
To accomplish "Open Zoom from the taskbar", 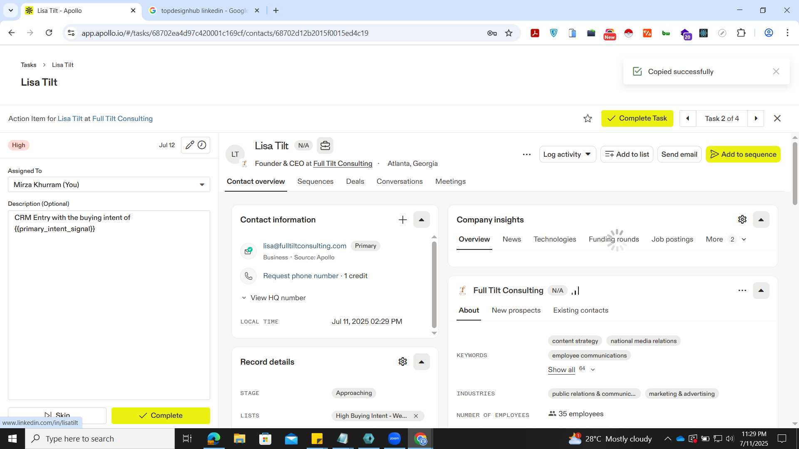I will click(394, 439).
